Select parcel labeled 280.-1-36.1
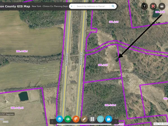Image resolution: width=168 pixels, height=126 pixels. pos(22,51)
